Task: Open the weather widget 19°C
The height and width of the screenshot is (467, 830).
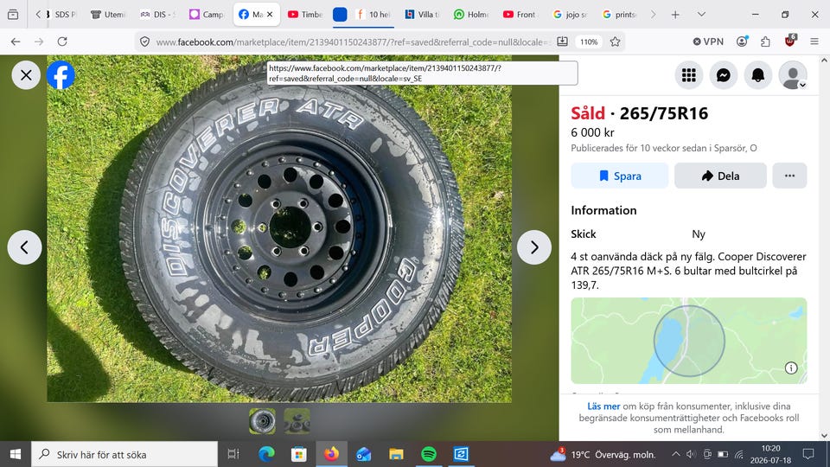Action: (603, 454)
